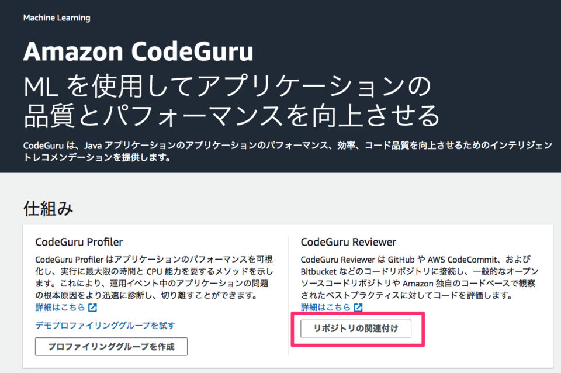Screen dimensions: 561x373
Task: Click the external link icon beside Reviewer 詳細はこちら
Action: pos(358,306)
